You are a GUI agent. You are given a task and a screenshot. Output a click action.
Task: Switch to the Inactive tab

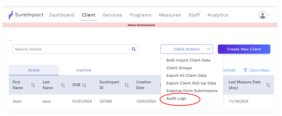84,70
